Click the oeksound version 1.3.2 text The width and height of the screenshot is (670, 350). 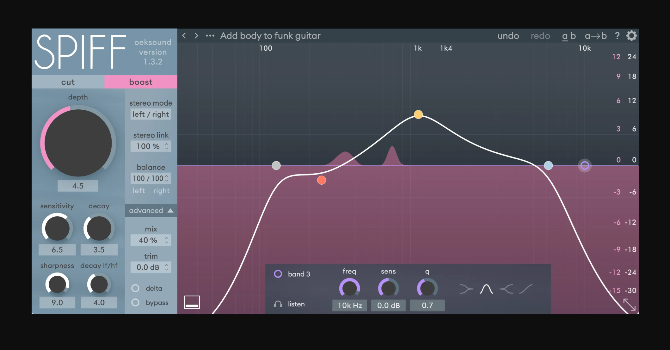coord(153,52)
